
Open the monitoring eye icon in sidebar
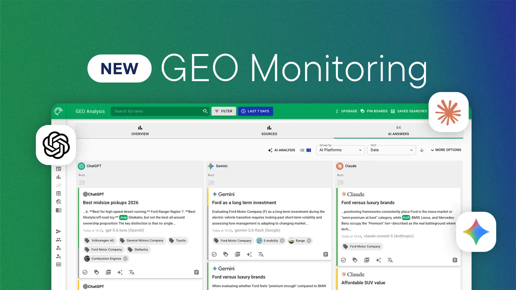(59, 194)
